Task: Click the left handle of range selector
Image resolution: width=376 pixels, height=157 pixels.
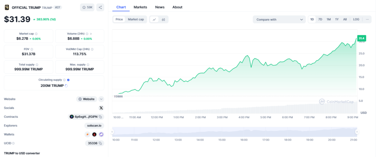Action: click(112, 132)
